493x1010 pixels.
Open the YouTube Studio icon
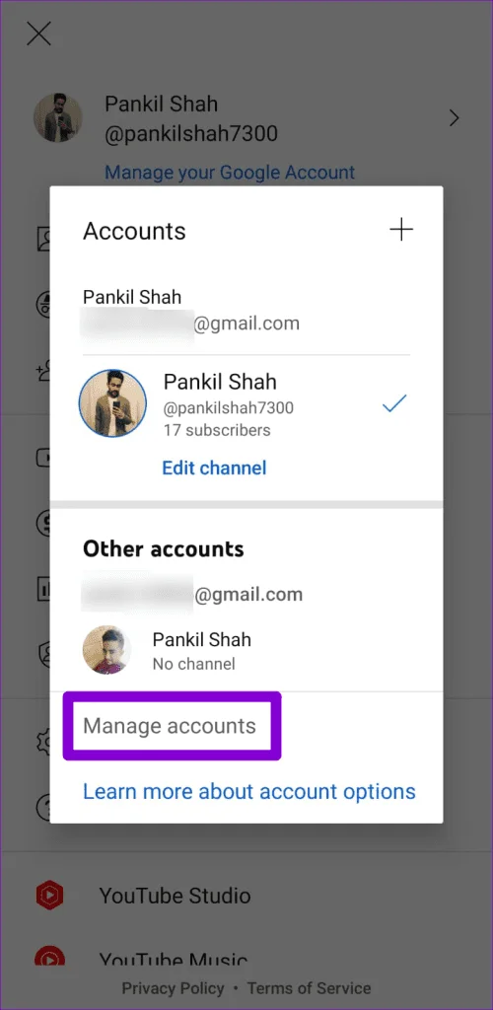pos(49,896)
